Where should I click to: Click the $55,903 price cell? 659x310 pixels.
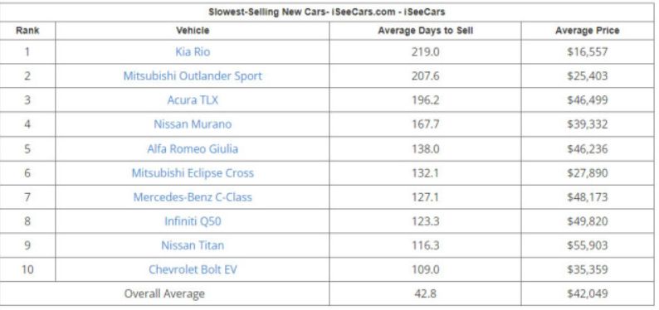(x=587, y=245)
